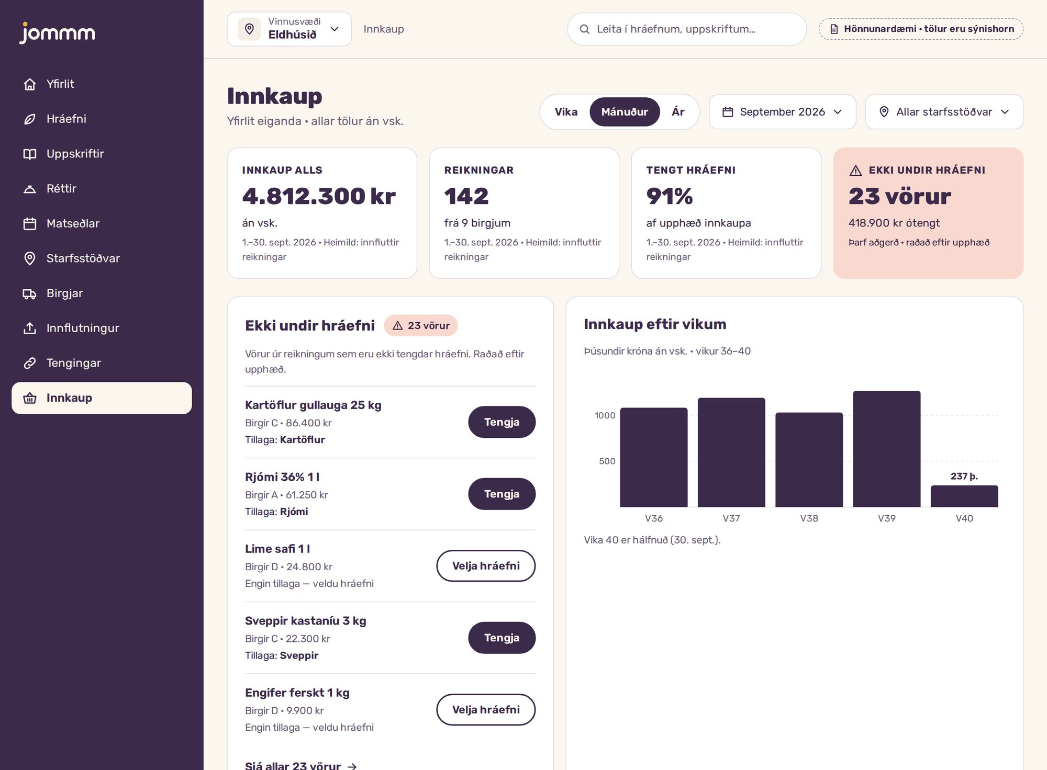Open Innflutningur upload icon
The image size is (1047, 770).
click(30, 329)
